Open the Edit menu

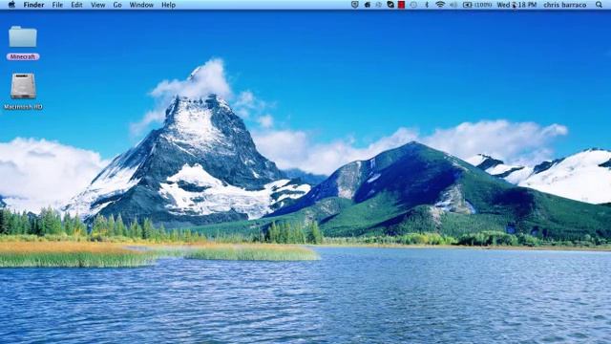pos(76,5)
